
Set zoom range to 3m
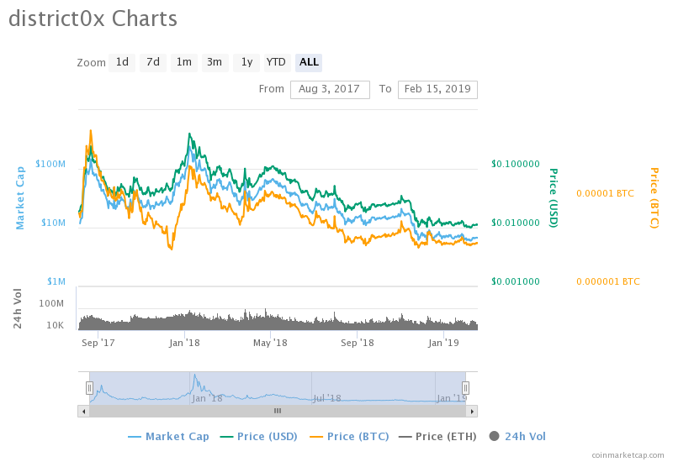click(x=215, y=62)
